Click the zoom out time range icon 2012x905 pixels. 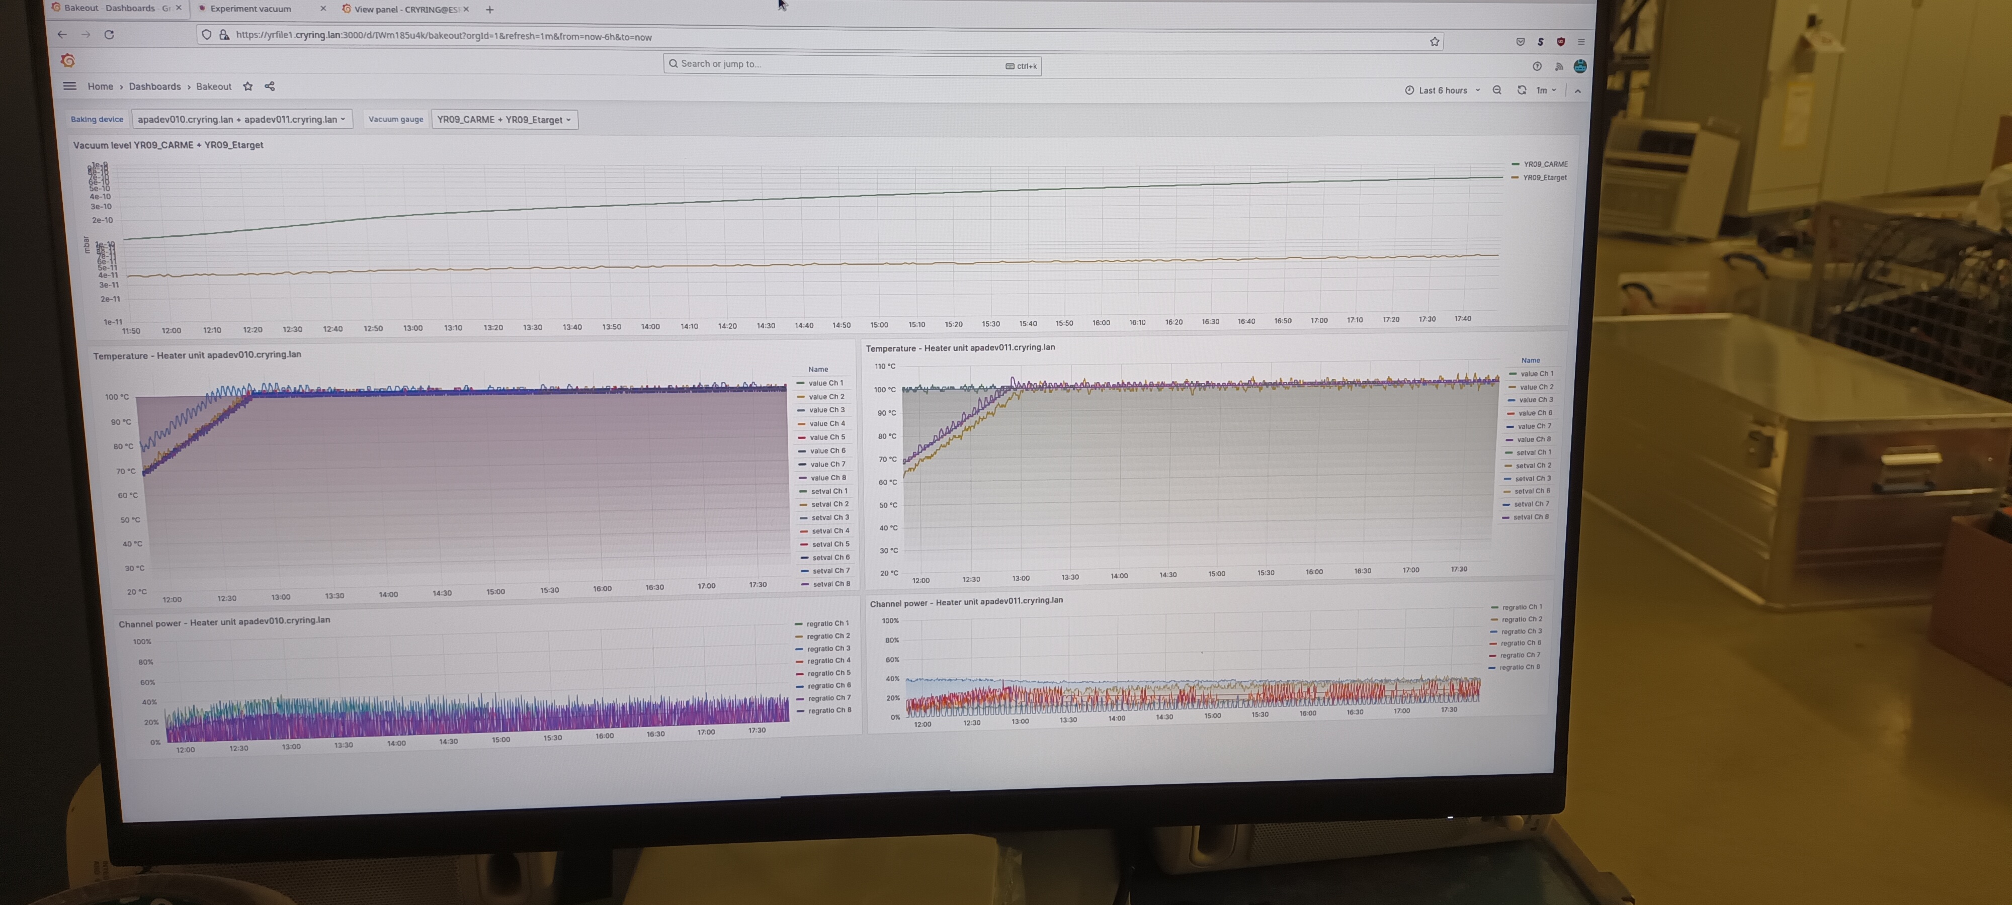coord(1496,90)
